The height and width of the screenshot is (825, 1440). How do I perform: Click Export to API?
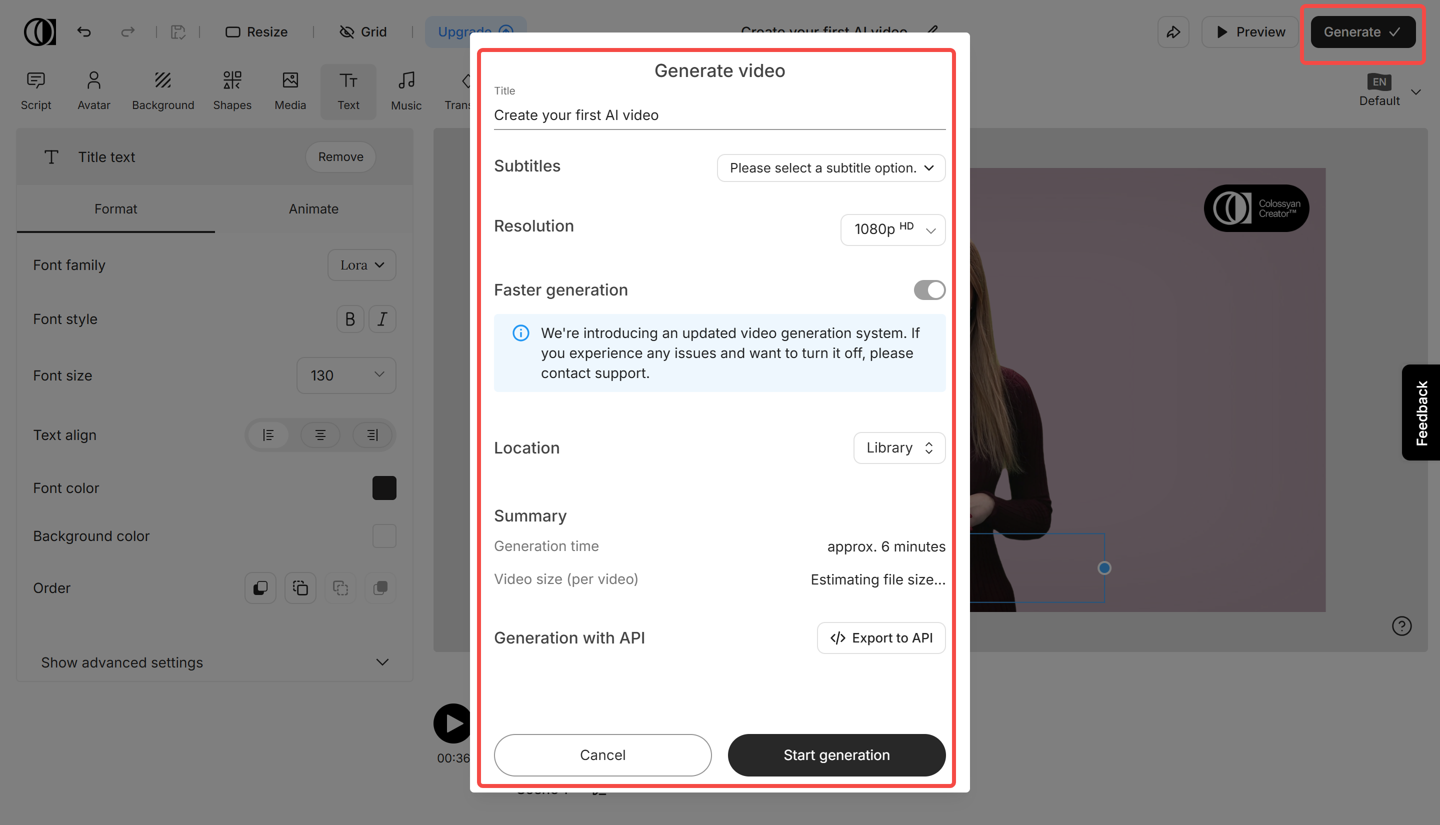(x=881, y=637)
